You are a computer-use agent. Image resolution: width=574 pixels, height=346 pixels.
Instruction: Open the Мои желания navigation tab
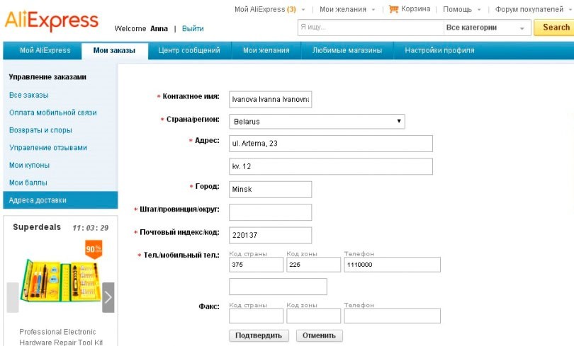pyautogui.click(x=266, y=50)
